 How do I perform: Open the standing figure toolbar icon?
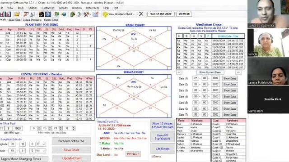click(79, 14)
